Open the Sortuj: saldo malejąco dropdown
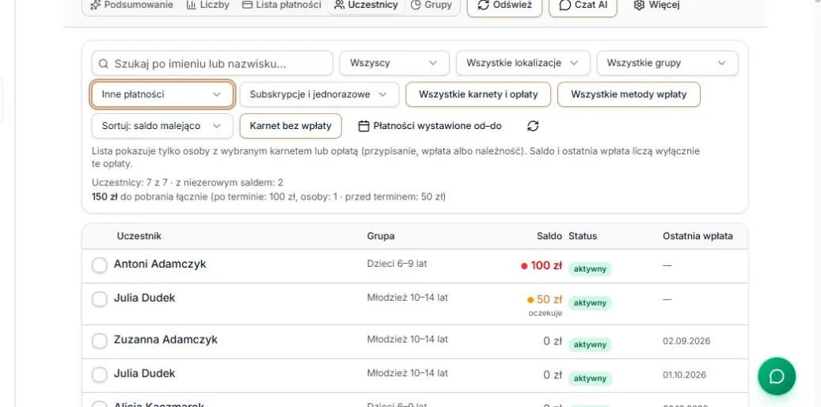821x407 pixels. (162, 126)
